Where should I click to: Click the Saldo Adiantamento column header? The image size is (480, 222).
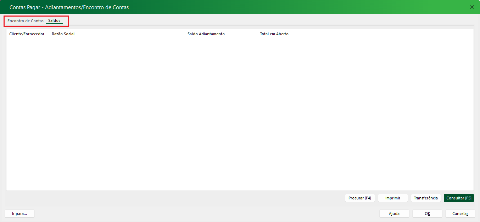(x=206, y=34)
